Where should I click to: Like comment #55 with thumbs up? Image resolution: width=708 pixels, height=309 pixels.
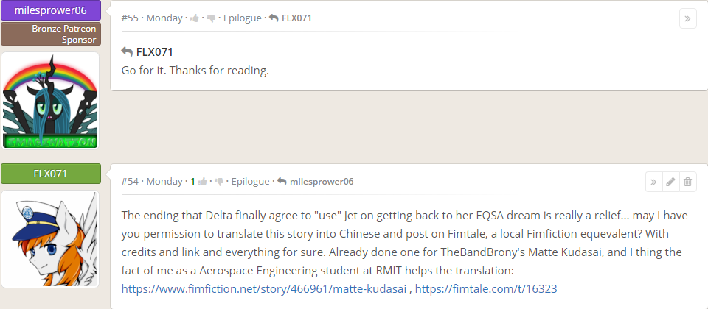pos(195,18)
